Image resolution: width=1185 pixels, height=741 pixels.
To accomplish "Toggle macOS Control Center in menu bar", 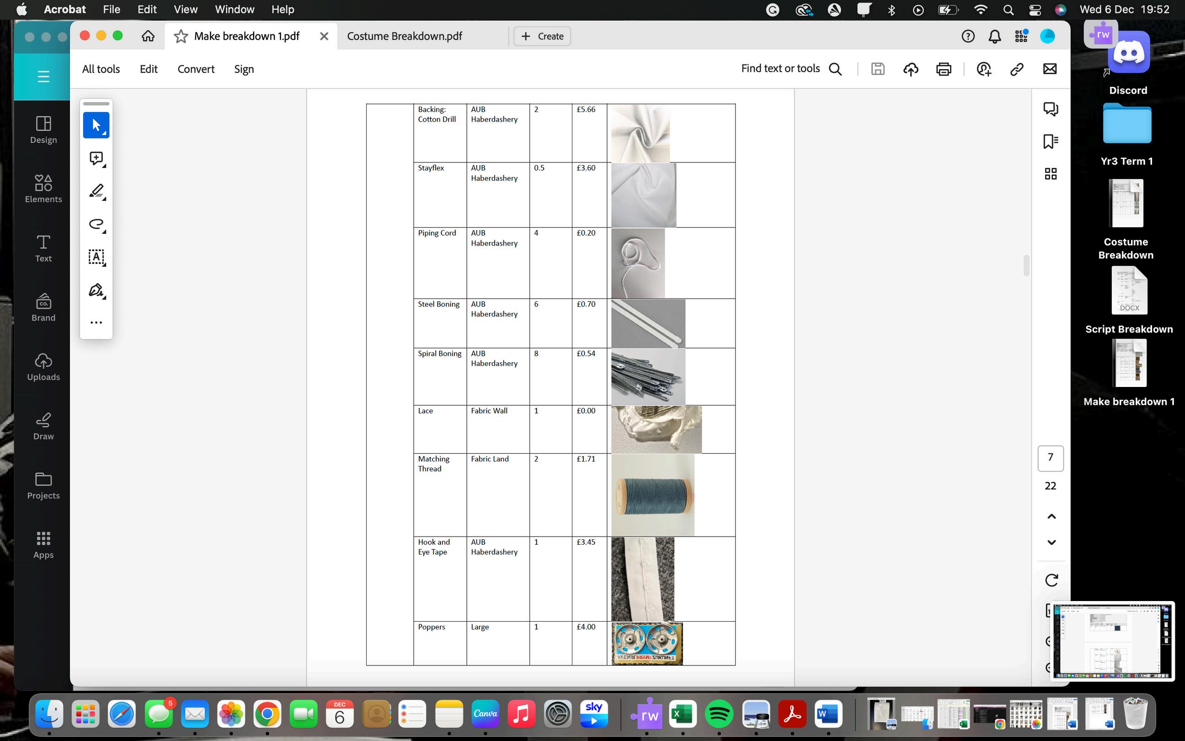I will (1035, 10).
